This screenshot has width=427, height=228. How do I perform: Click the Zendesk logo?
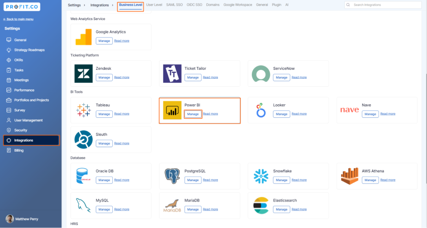84,73
